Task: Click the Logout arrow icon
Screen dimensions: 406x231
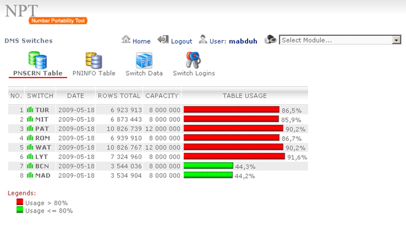Action: pyautogui.click(x=163, y=39)
